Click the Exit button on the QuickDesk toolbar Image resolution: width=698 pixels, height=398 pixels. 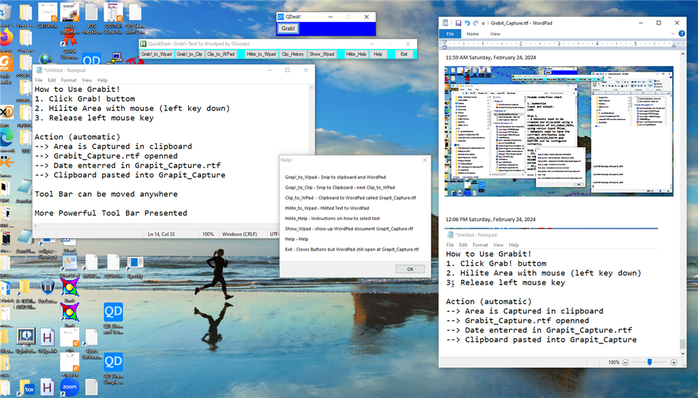[x=404, y=54]
